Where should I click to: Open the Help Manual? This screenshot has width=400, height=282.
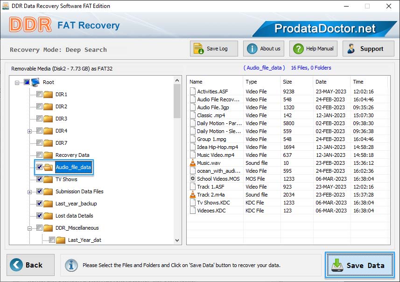[x=313, y=49]
